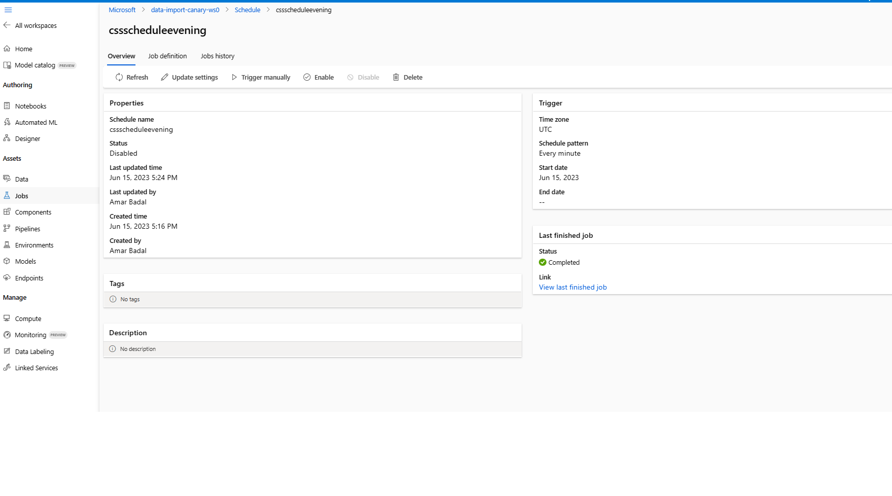Refresh the schedule overview

click(131, 77)
